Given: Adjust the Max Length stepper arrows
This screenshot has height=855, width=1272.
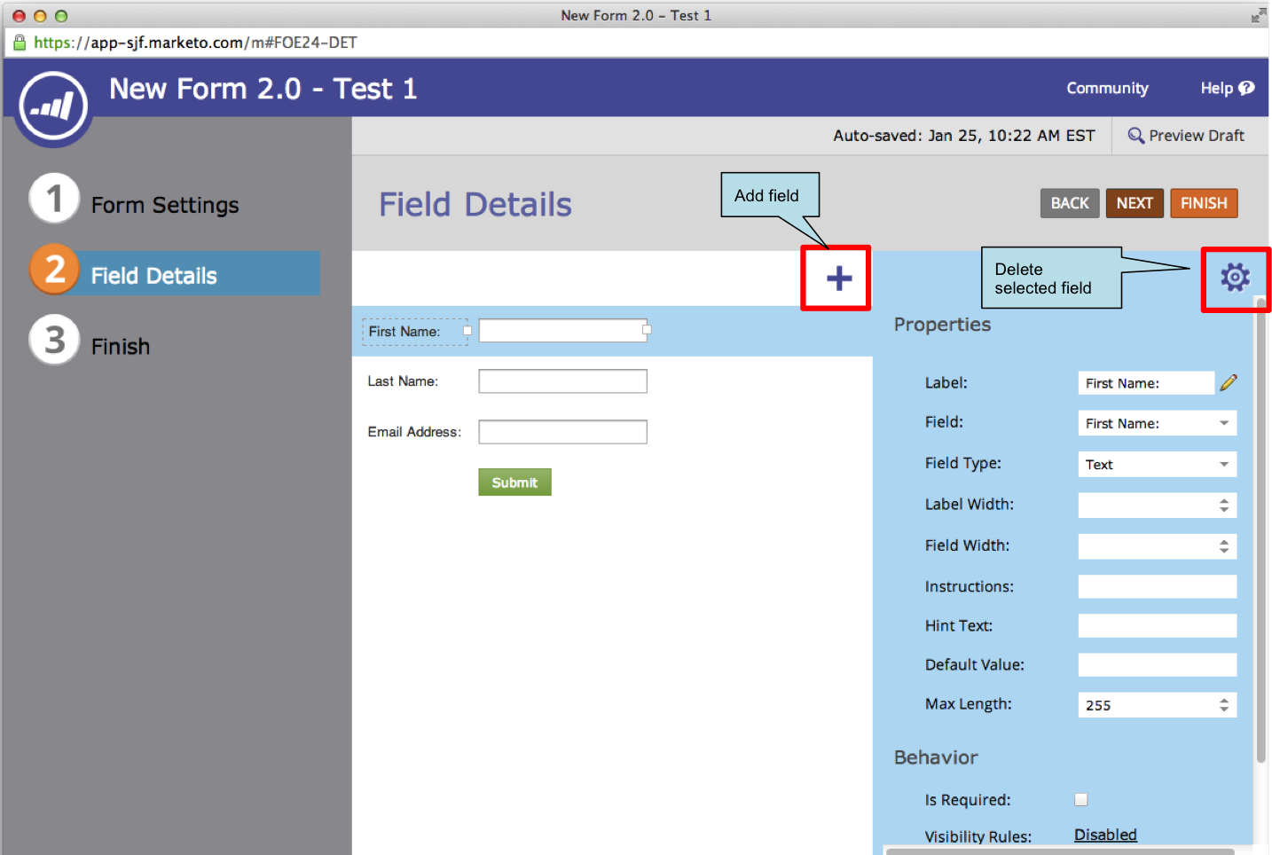Looking at the screenshot, I should click(x=1223, y=705).
